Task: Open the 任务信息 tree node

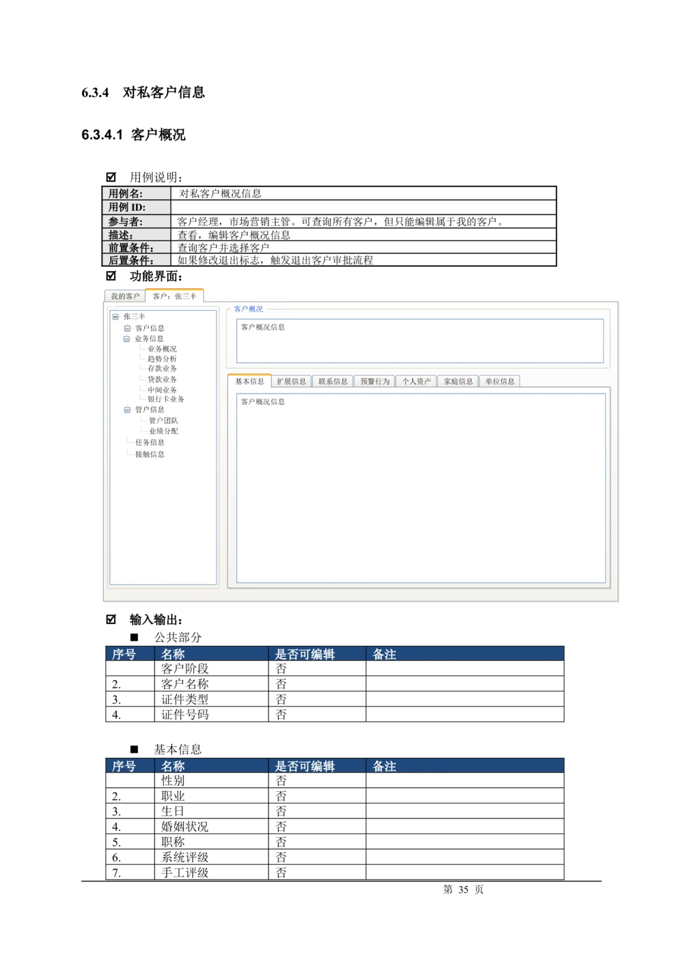Action: [150, 442]
